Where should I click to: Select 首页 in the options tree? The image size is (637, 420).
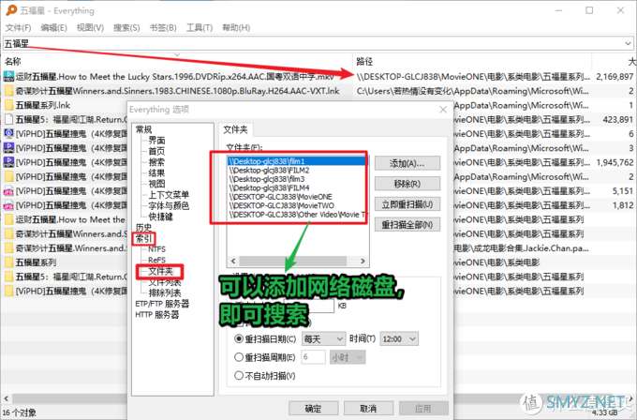point(156,151)
